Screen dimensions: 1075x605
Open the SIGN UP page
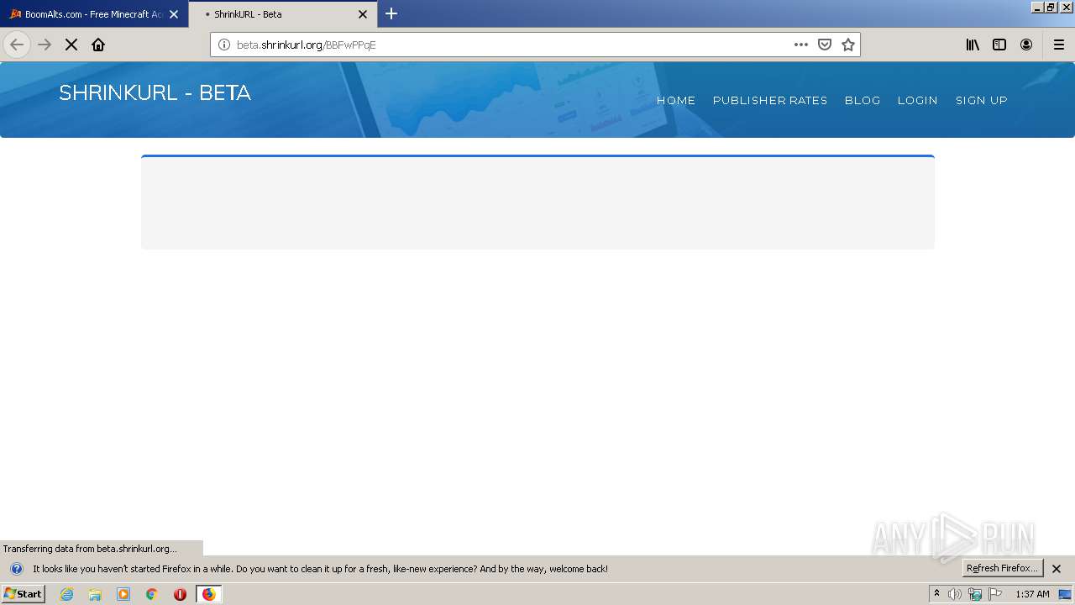click(x=981, y=100)
